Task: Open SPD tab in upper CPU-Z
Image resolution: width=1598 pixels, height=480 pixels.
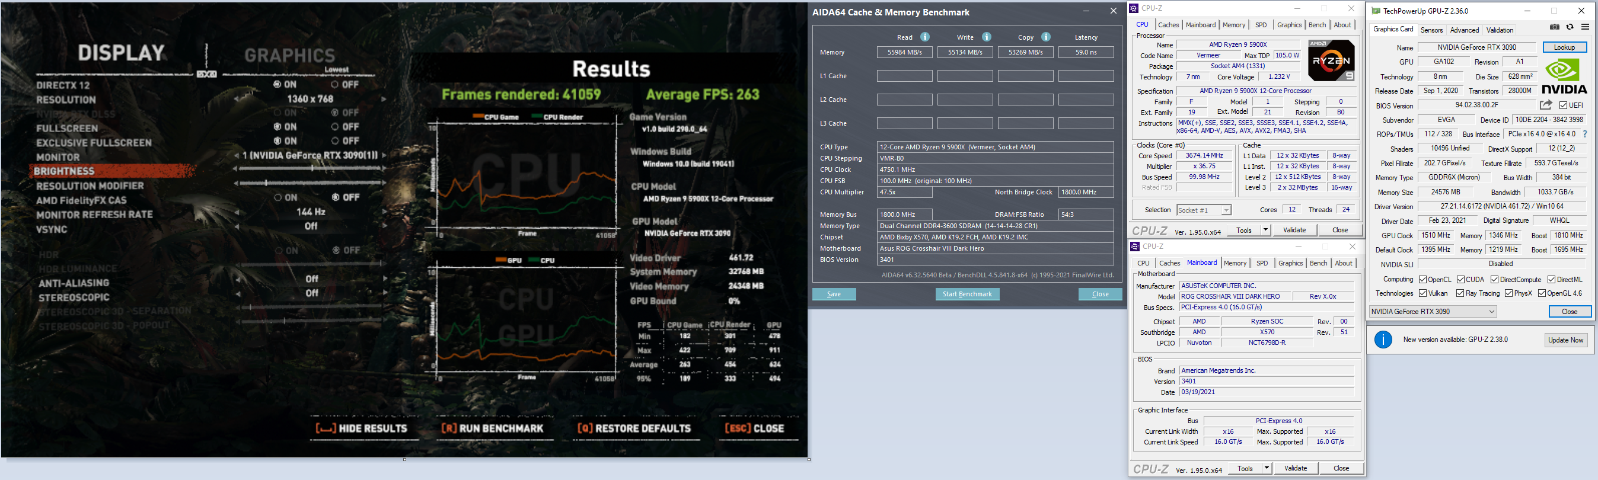Action: click(x=1261, y=25)
